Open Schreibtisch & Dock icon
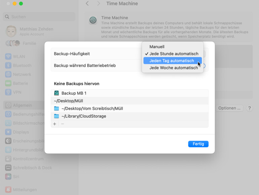 coord(8,168)
